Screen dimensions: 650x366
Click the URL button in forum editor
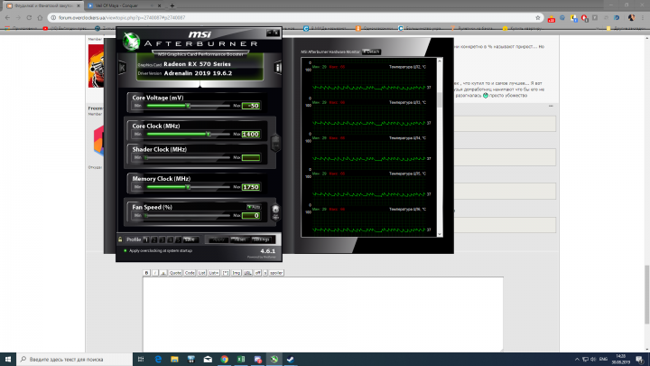tap(247, 273)
